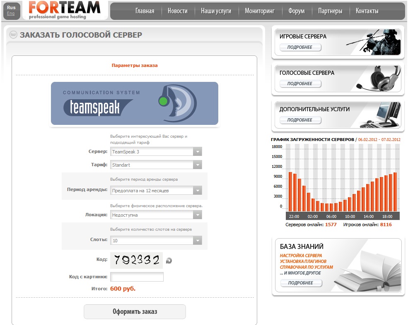Click Подробнее in База знаний panel

[x=301, y=283]
